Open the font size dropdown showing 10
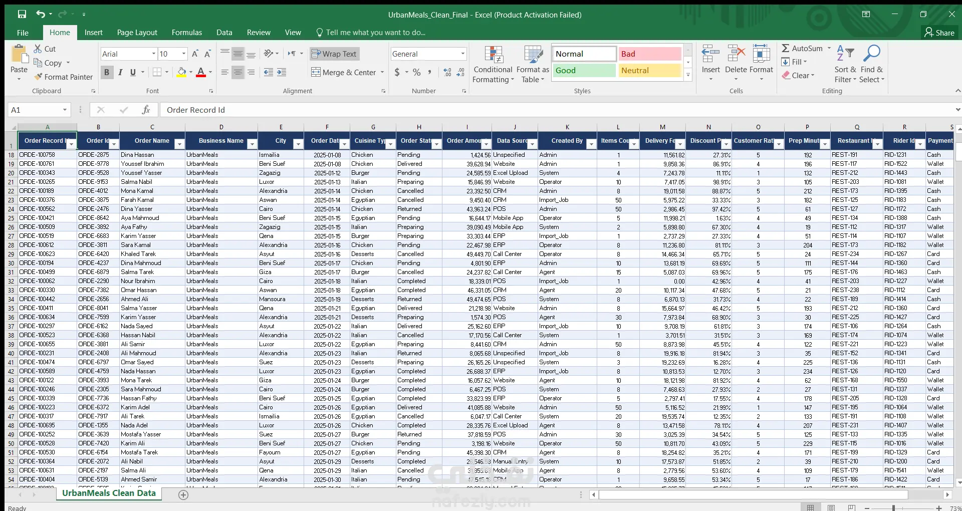962x511 pixels. click(184, 54)
